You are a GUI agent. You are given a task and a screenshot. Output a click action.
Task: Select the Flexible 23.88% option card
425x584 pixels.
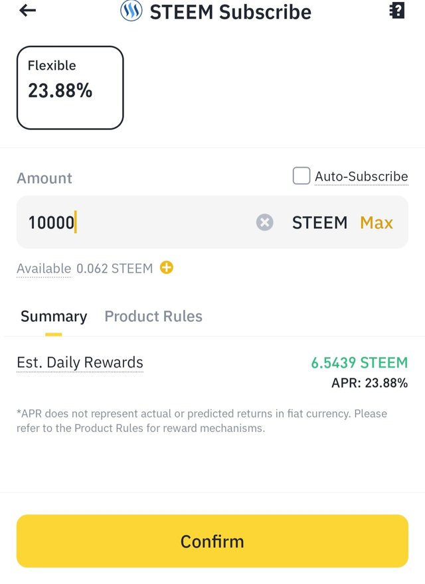[70, 88]
